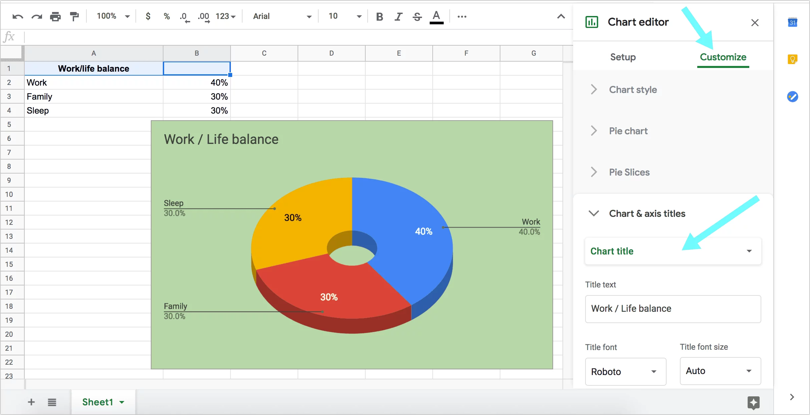
Task: Hide the menus with caret icon
Action: click(561, 16)
